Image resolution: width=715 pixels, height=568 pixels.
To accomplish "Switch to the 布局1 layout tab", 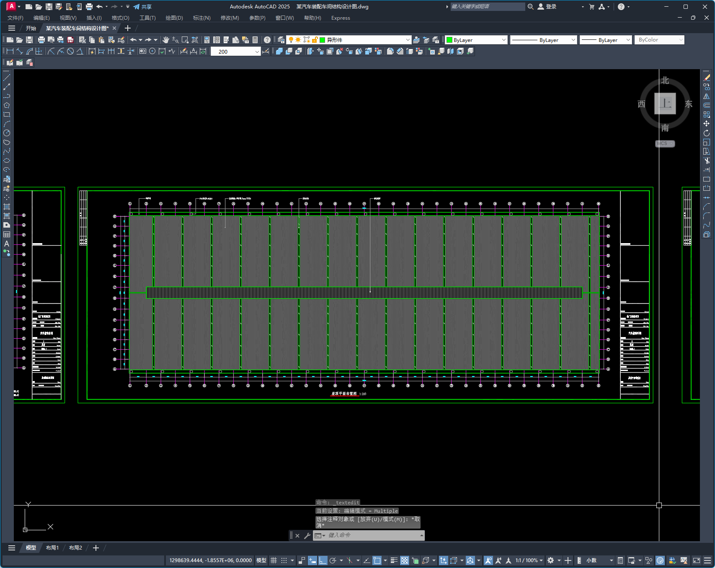I will click(52, 548).
